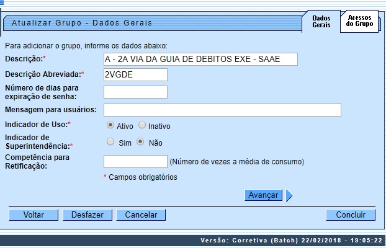Choose Não for Indicador de Superintendência
This screenshot has width=386, height=248.
140,141
